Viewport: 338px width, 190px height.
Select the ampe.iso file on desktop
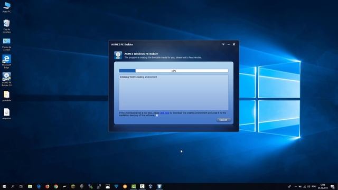coord(7,114)
